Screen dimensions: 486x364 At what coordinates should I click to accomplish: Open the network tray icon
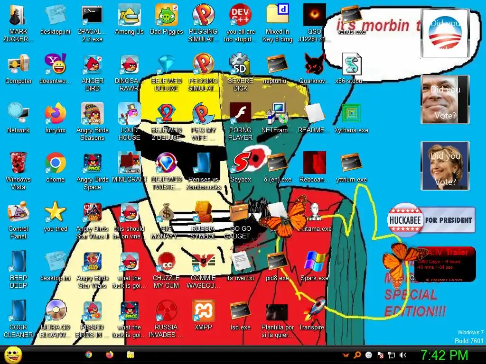click(x=392, y=355)
